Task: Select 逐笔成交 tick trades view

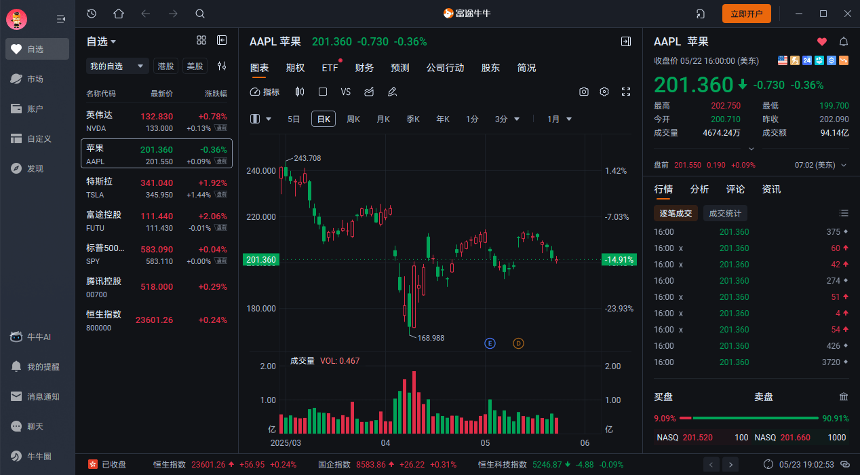Action: (x=676, y=213)
